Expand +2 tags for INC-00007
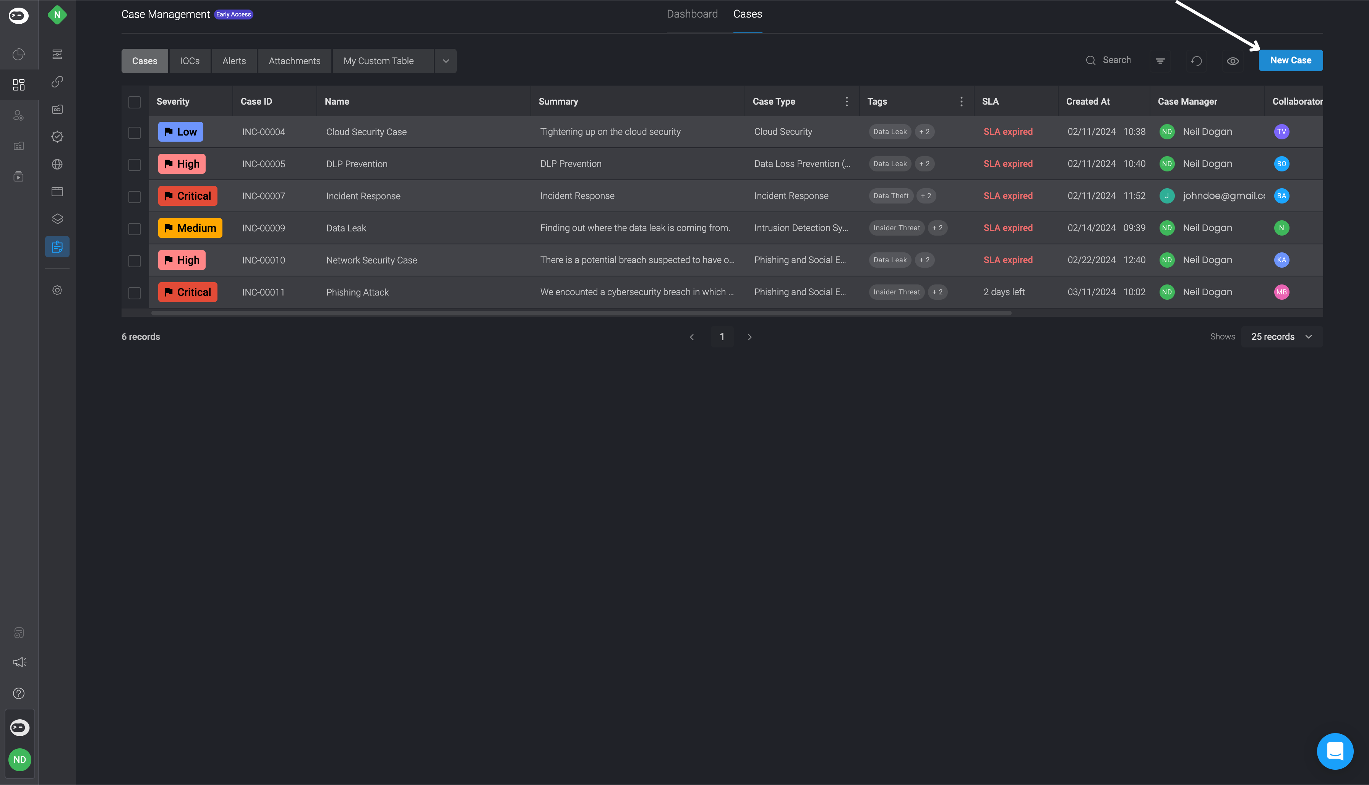The image size is (1369, 785). 926,196
